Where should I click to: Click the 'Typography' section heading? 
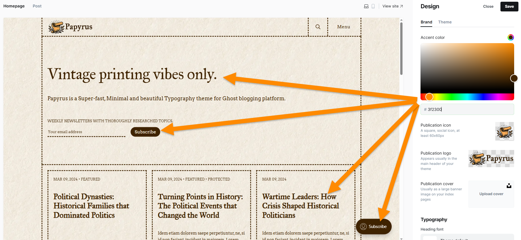434,219
